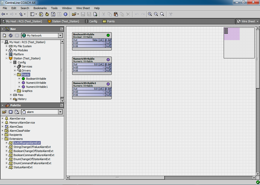The width and height of the screenshot is (260, 185).
Task: Click the Cut icon in the toolbar
Action: pos(104,14)
